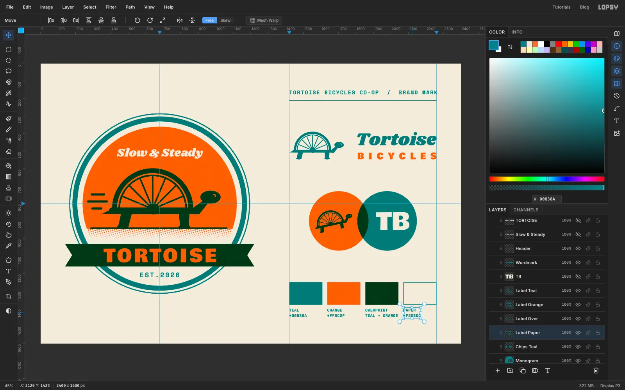Click the Rotate counterclockwise icon

tap(137, 20)
